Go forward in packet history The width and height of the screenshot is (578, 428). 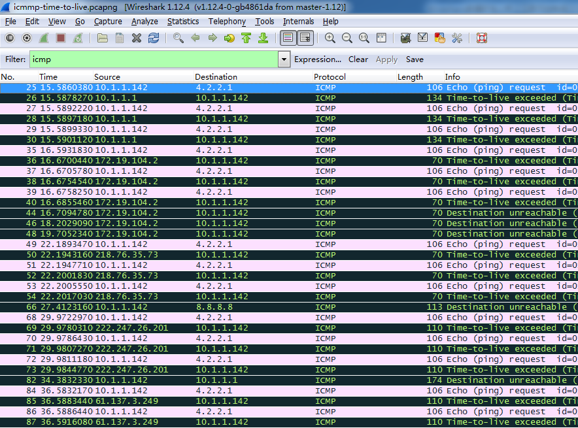tap(212, 38)
